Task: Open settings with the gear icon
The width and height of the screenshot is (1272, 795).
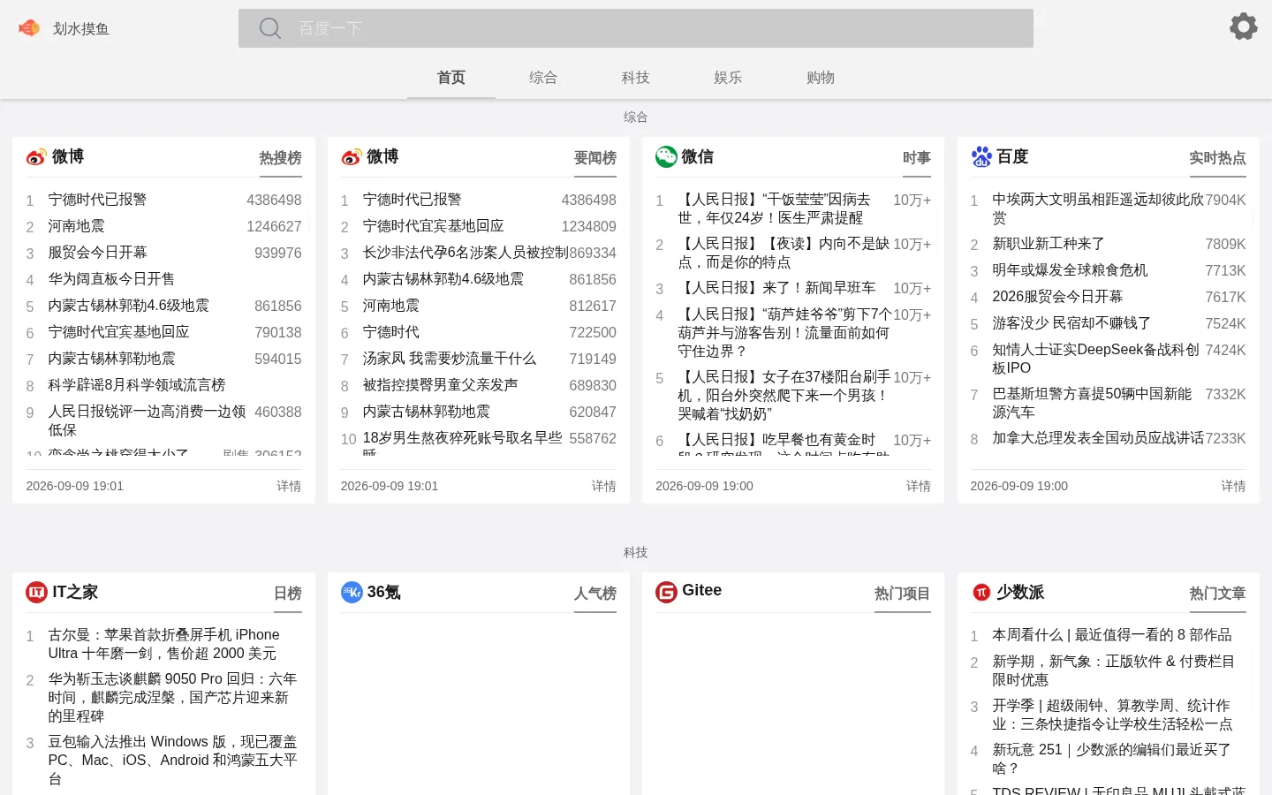Action: (1244, 26)
